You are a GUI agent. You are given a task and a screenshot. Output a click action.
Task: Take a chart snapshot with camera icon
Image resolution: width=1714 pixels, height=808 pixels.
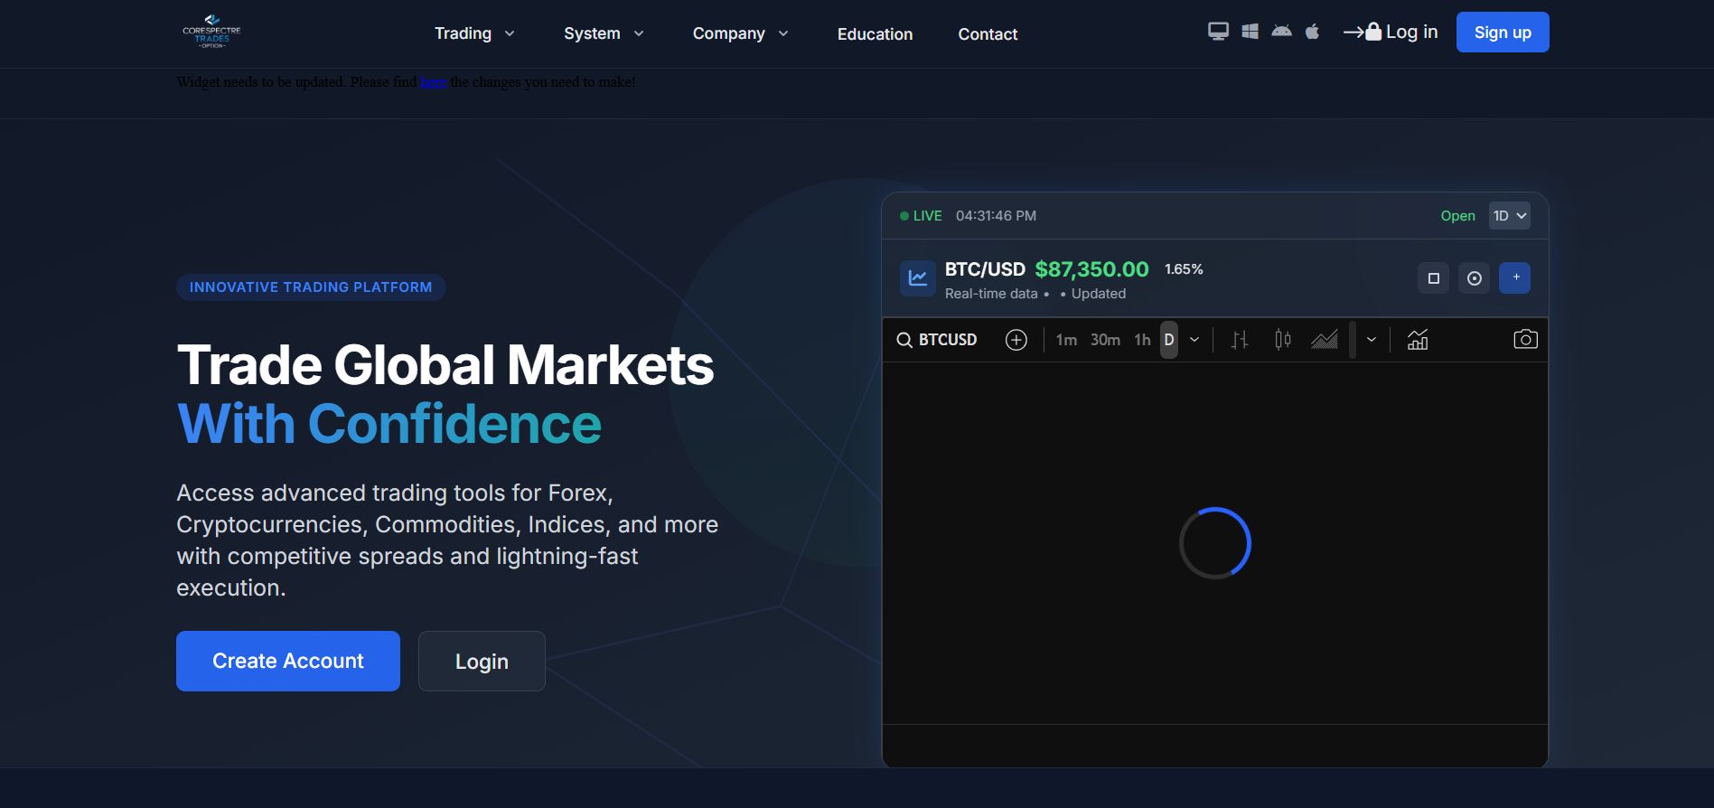pos(1525,340)
